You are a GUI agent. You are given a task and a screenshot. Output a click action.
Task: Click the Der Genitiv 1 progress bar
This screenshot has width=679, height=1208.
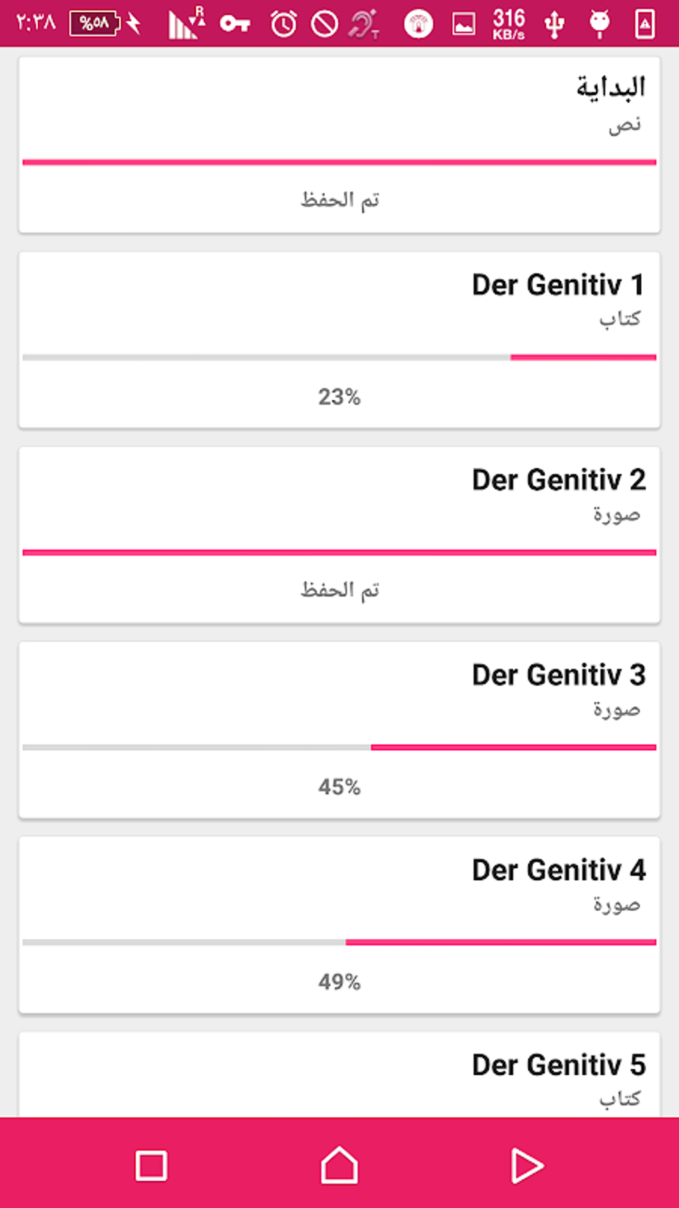[339, 358]
